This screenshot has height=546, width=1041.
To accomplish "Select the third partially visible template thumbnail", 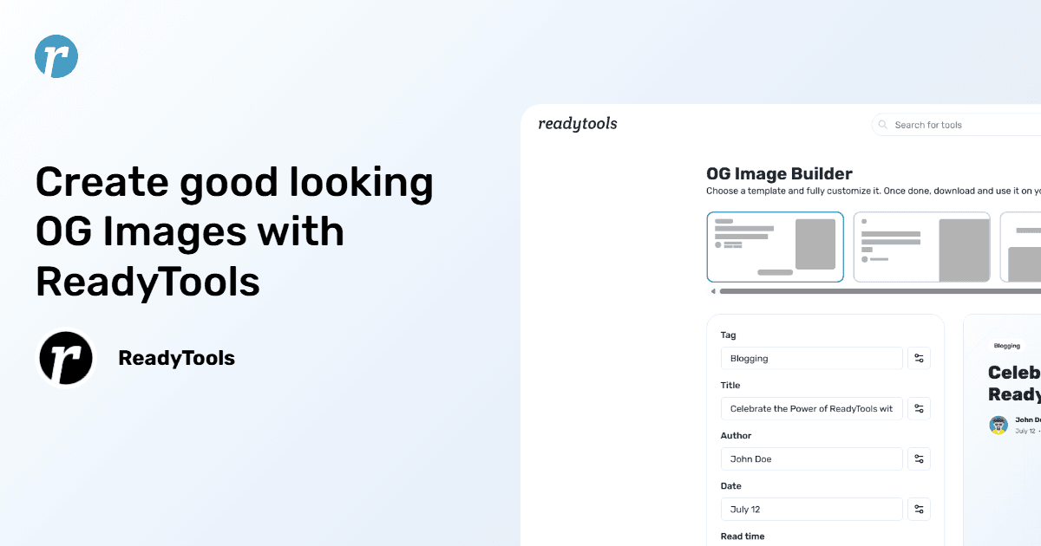I will point(1020,247).
